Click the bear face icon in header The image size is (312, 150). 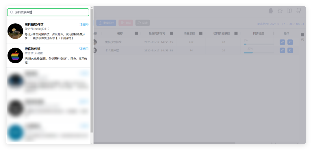(x=280, y=11)
